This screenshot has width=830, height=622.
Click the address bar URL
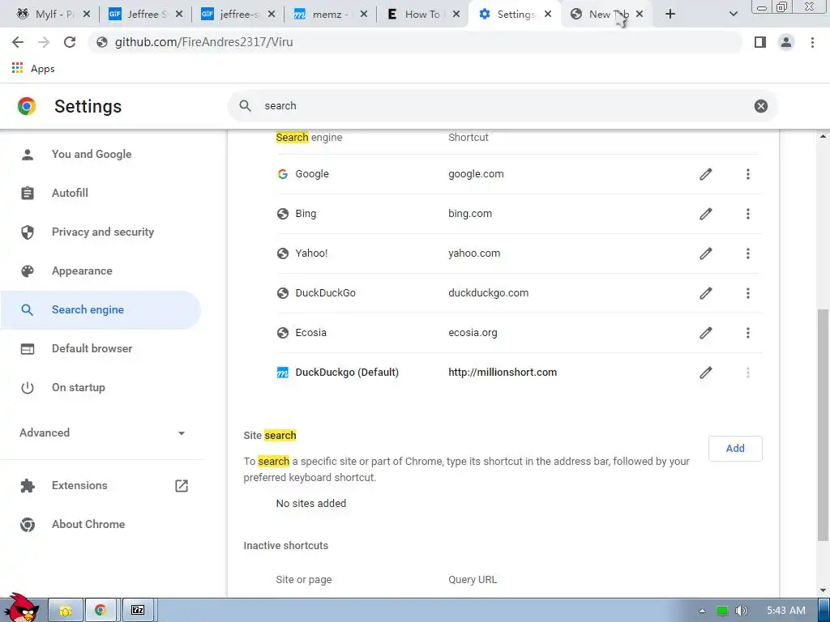coord(203,42)
